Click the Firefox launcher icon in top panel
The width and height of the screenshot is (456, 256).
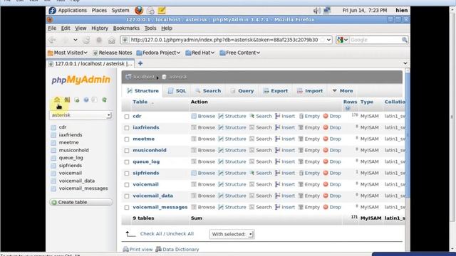point(139,11)
